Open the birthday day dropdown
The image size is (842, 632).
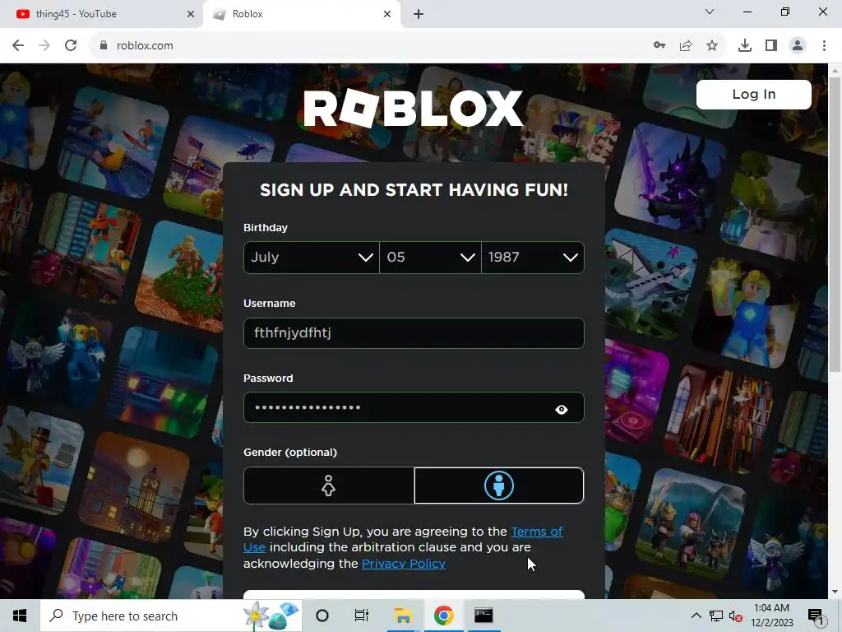[430, 258]
